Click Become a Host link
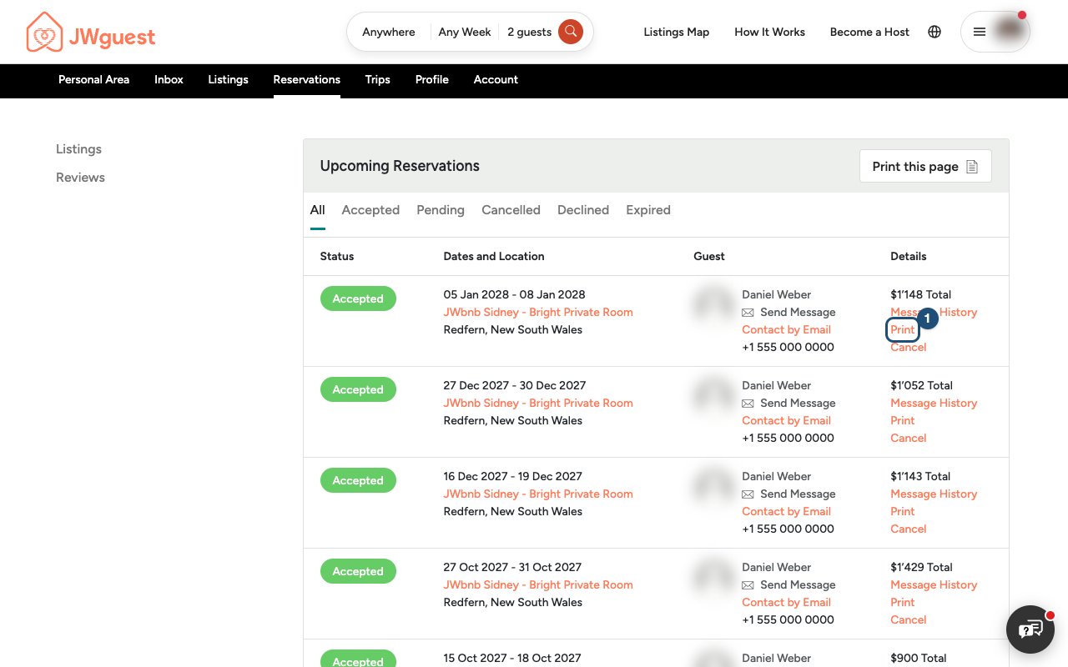 pos(869,32)
